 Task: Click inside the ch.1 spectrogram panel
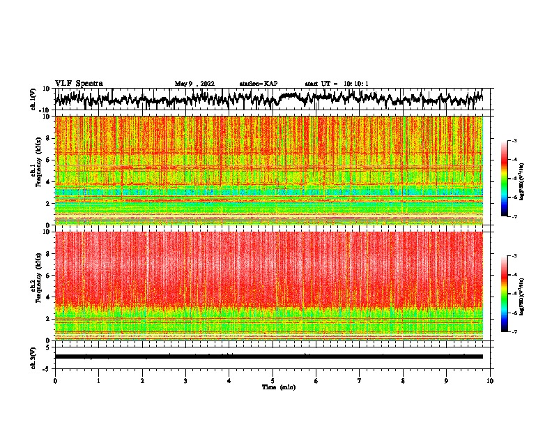[x=269, y=170]
